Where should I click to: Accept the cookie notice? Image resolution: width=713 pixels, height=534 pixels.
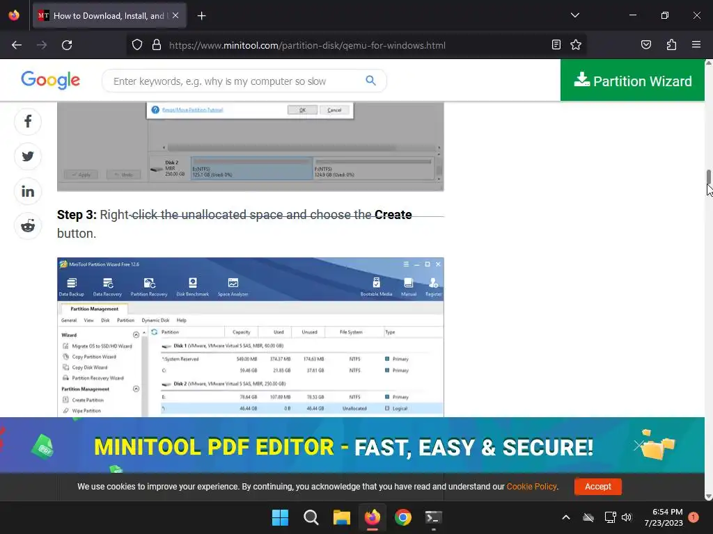coord(597,486)
